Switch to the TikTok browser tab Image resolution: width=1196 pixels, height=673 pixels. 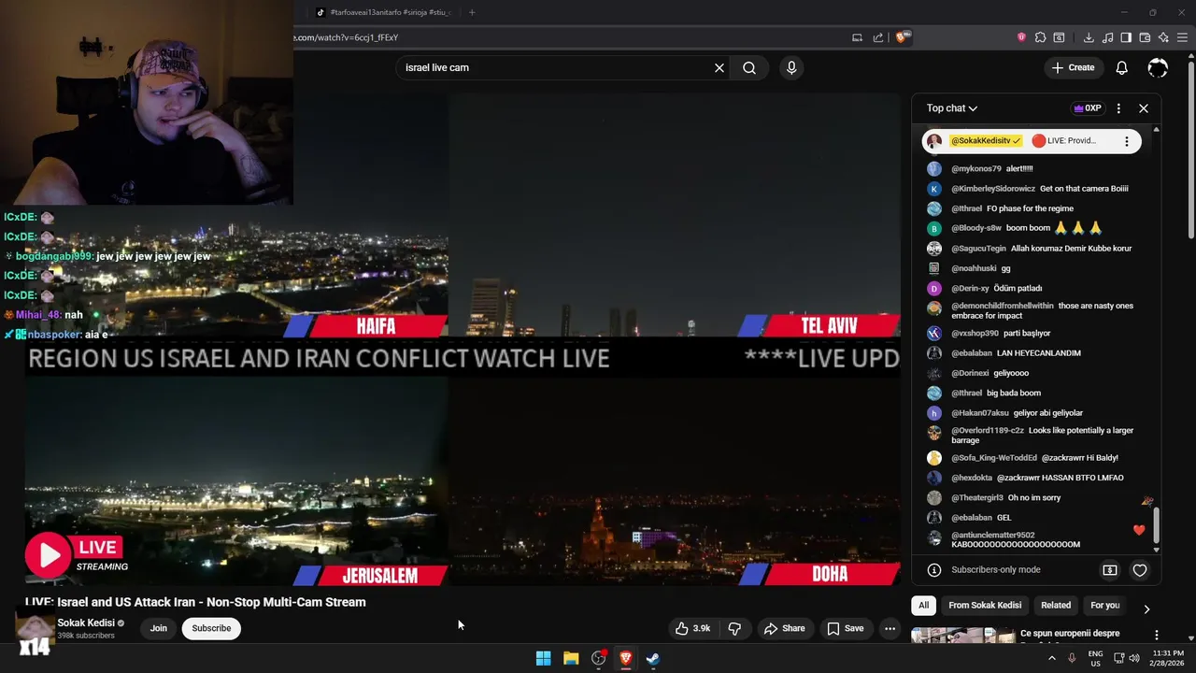[384, 12]
